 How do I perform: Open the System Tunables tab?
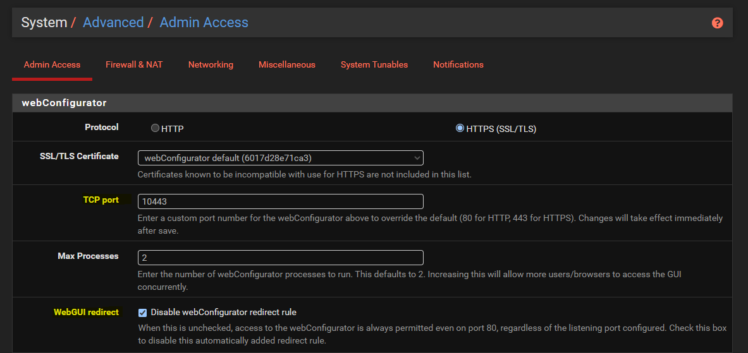pos(374,64)
